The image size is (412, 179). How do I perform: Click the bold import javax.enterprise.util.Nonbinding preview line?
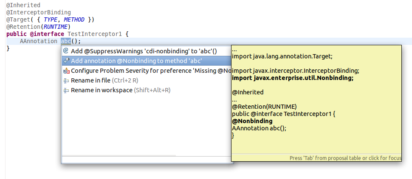coord(293,78)
